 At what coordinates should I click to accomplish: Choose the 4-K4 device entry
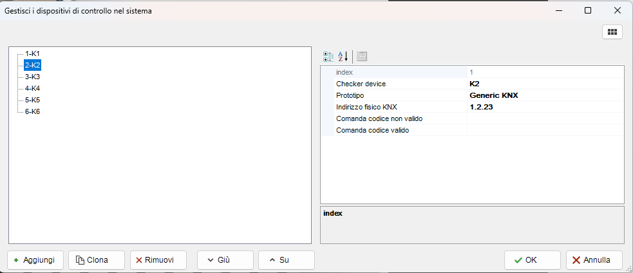pyautogui.click(x=33, y=88)
